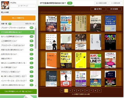
Task: Open the イノベーターとは、どういう人か？ shelf
Action: (17, 81)
